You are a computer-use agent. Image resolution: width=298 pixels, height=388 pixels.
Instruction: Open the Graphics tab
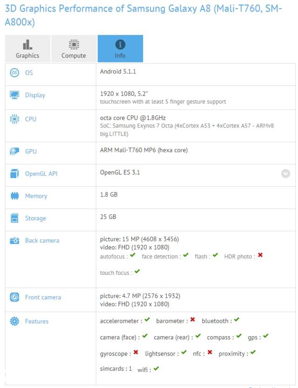point(27,48)
